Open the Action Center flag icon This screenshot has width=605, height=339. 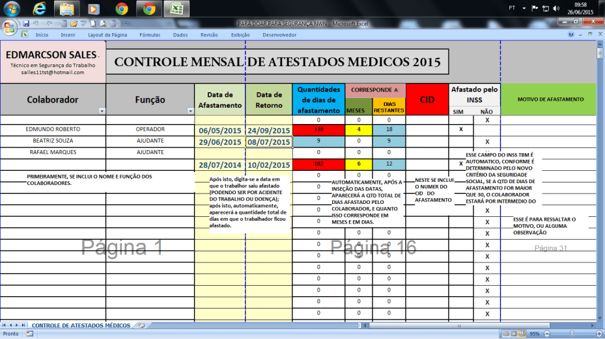point(535,8)
